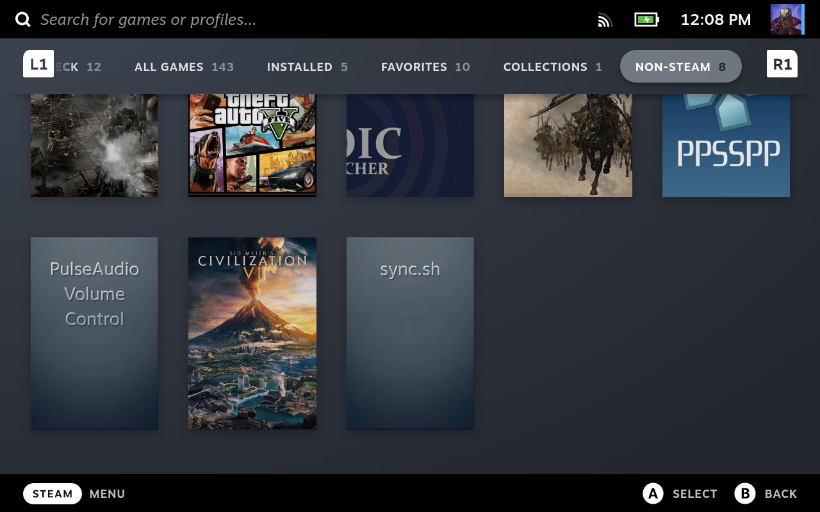Open the network cast status icon
820x512 pixels.
[x=605, y=20]
